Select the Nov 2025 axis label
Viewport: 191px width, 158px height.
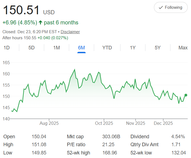(x=136, y=123)
